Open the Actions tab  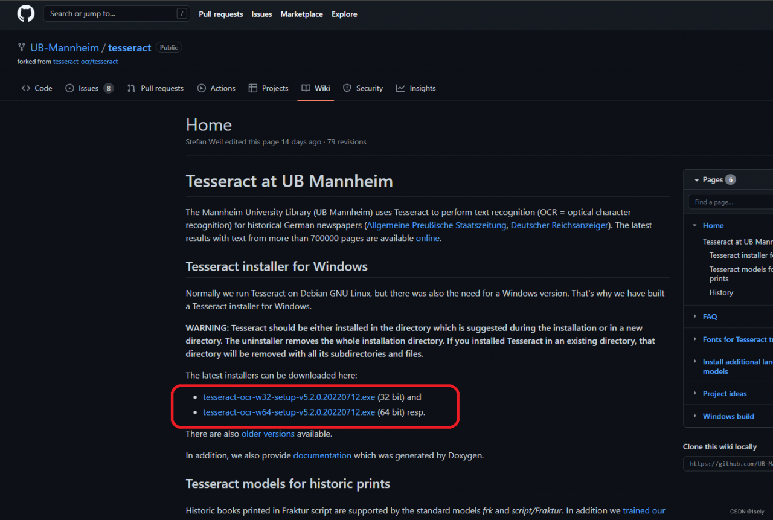point(216,88)
